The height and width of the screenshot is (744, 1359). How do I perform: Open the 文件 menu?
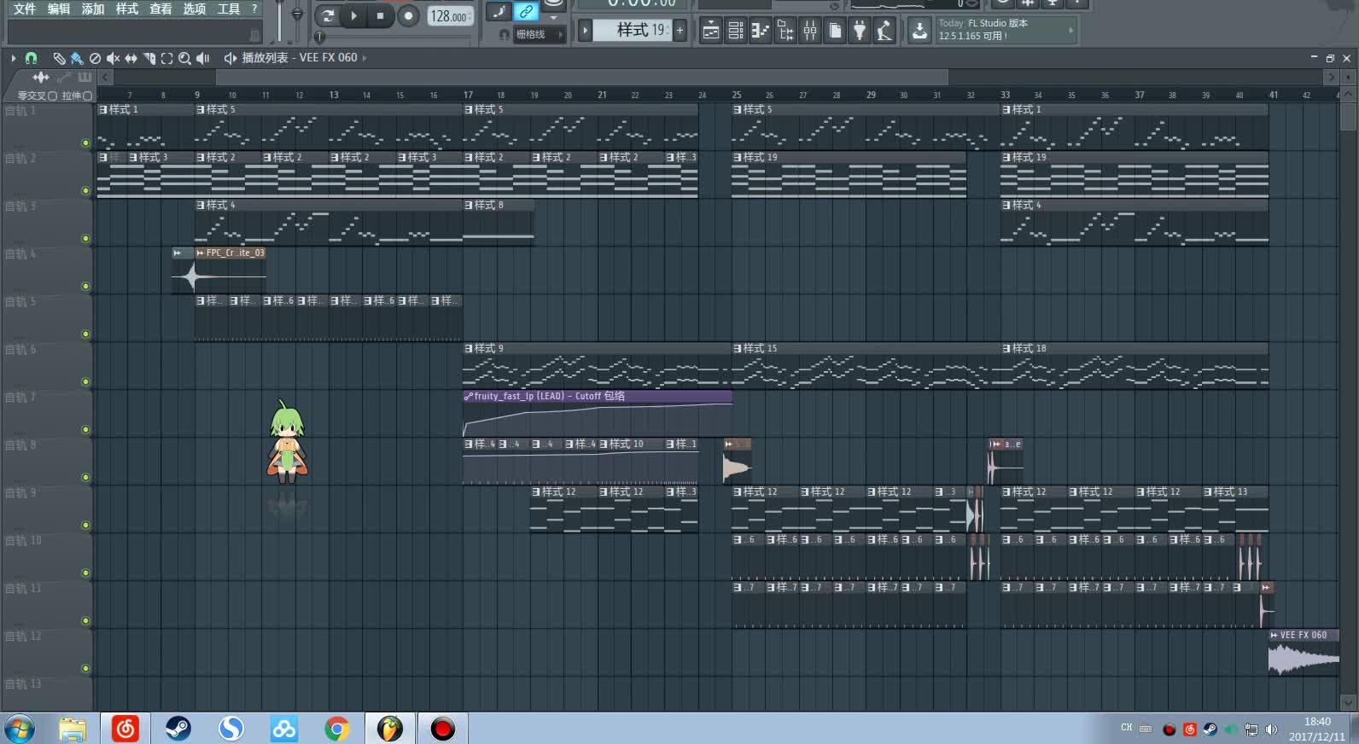tap(25, 9)
